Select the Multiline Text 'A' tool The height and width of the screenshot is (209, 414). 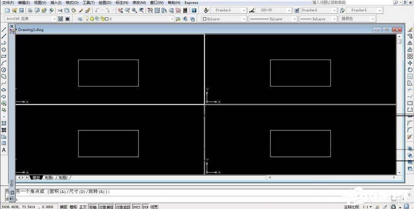pos(4,150)
